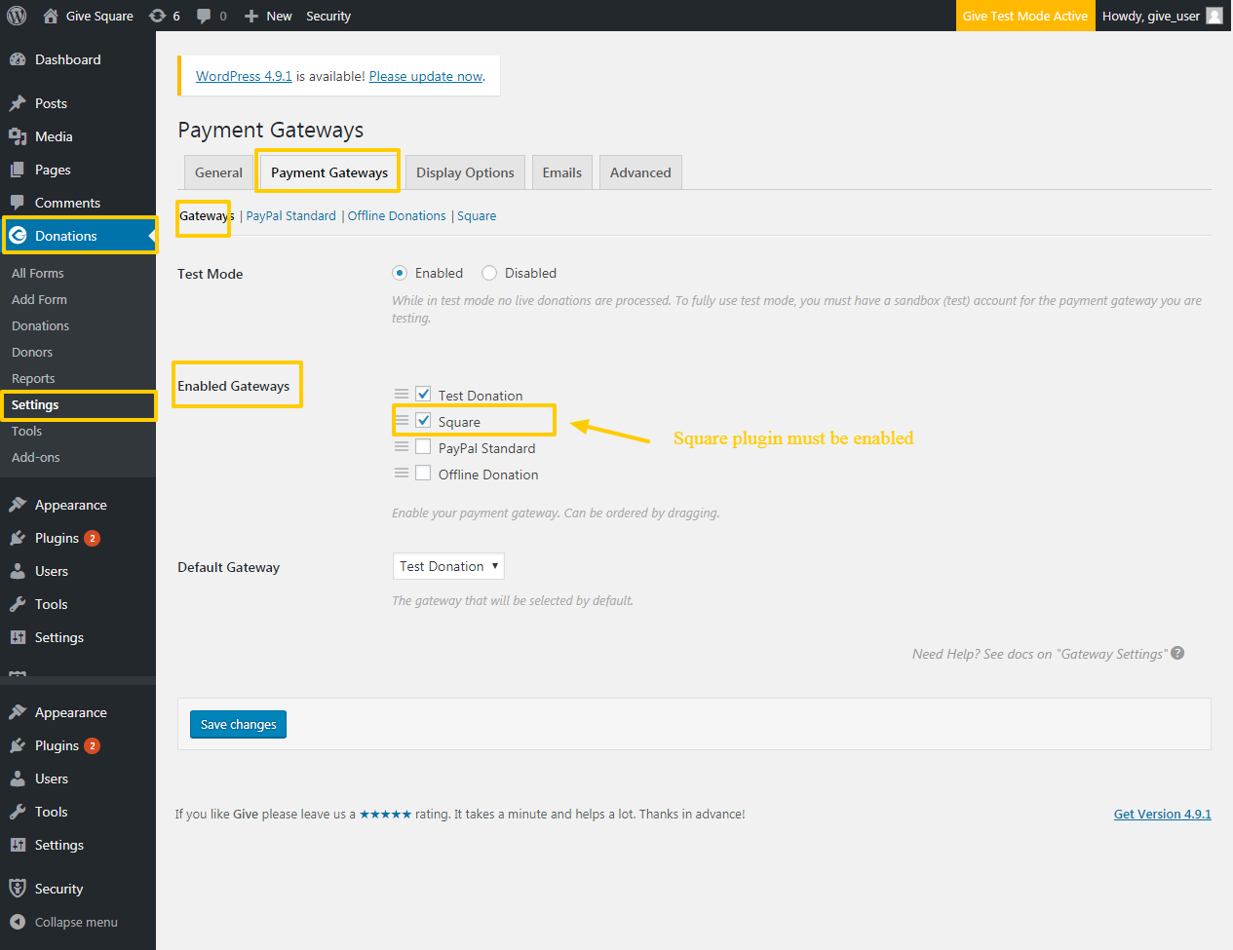Screen dimensions: 1233x950
Task: Open the Emails tab
Action: [x=562, y=172]
